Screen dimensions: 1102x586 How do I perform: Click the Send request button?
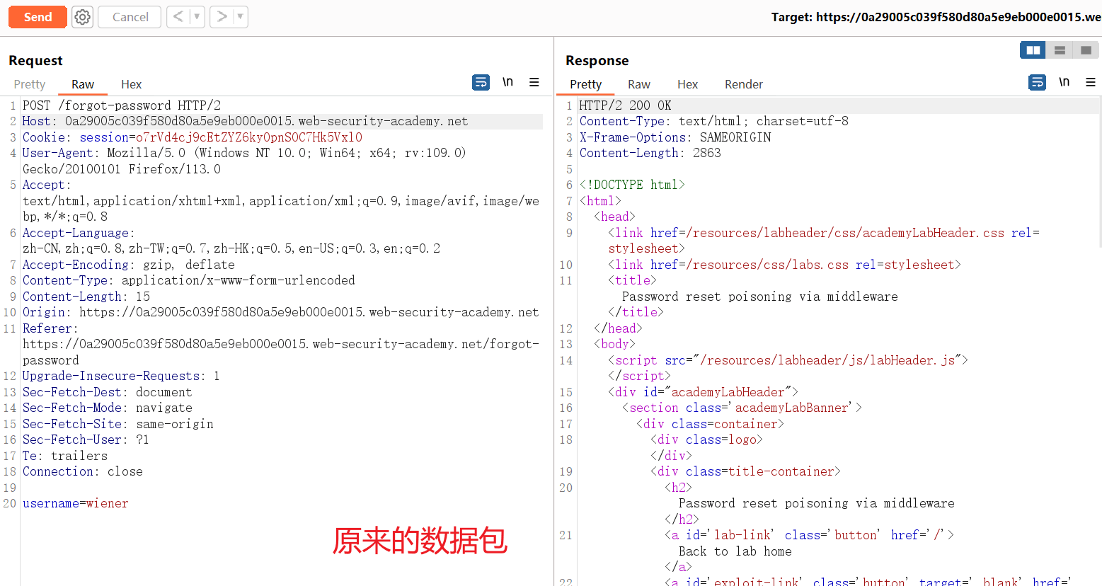click(38, 17)
